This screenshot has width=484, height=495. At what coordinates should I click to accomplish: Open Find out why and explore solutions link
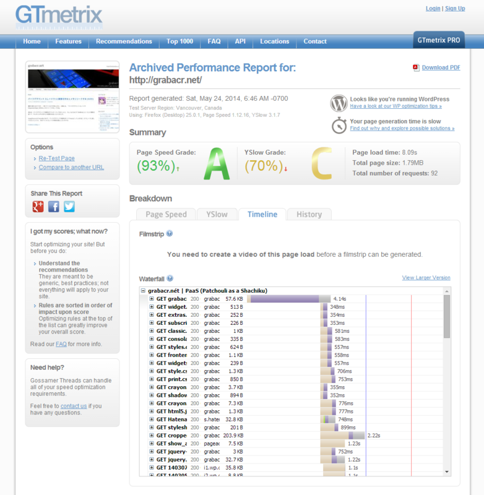point(402,128)
